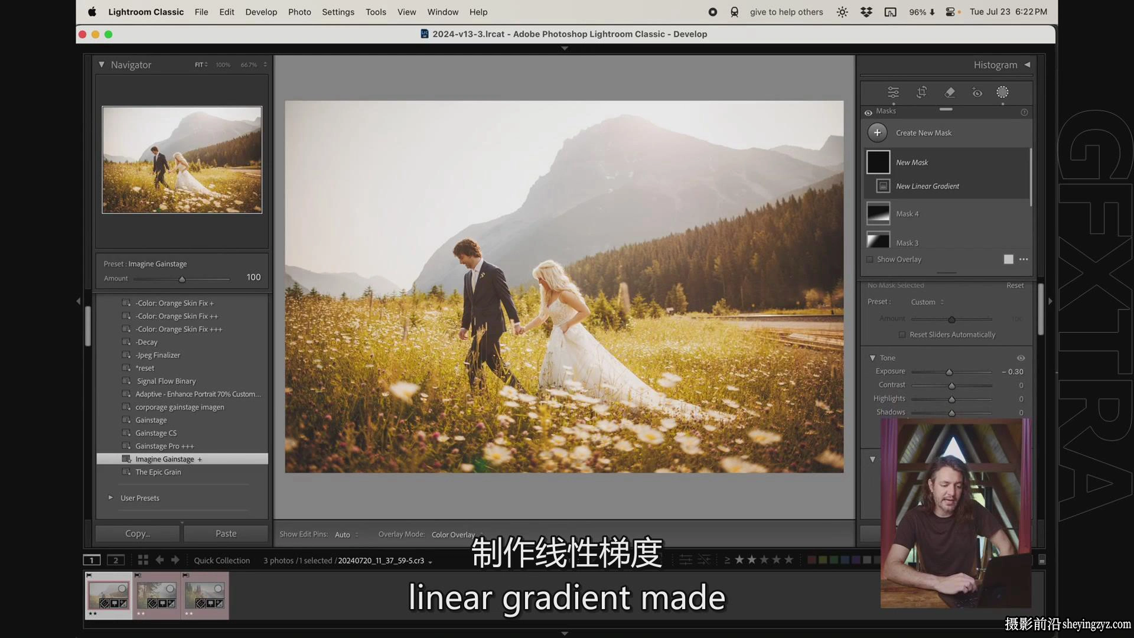Open the screen mirroring menu bar icon
This screenshot has width=1134, height=638.
tap(890, 12)
